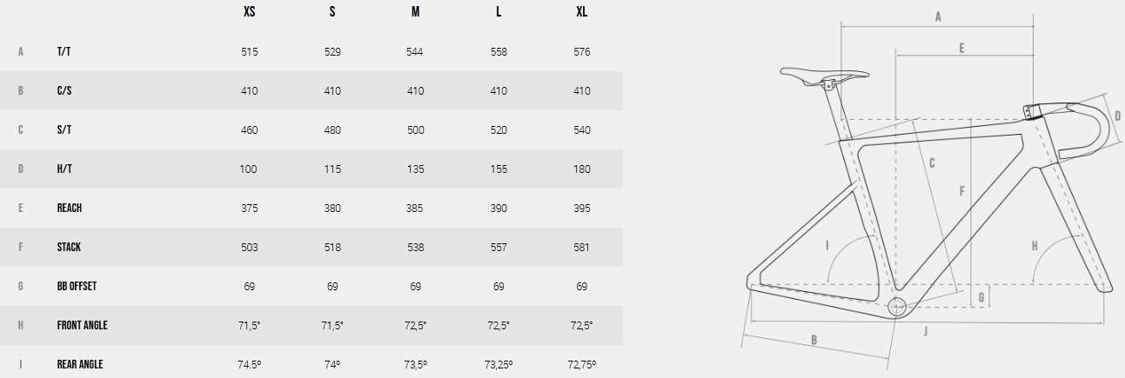
Task: Select the XL size column header
Action: coord(582,12)
